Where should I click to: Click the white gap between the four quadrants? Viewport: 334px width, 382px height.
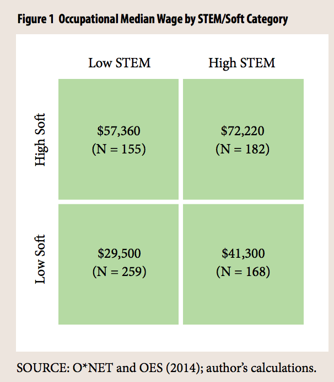point(181,201)
